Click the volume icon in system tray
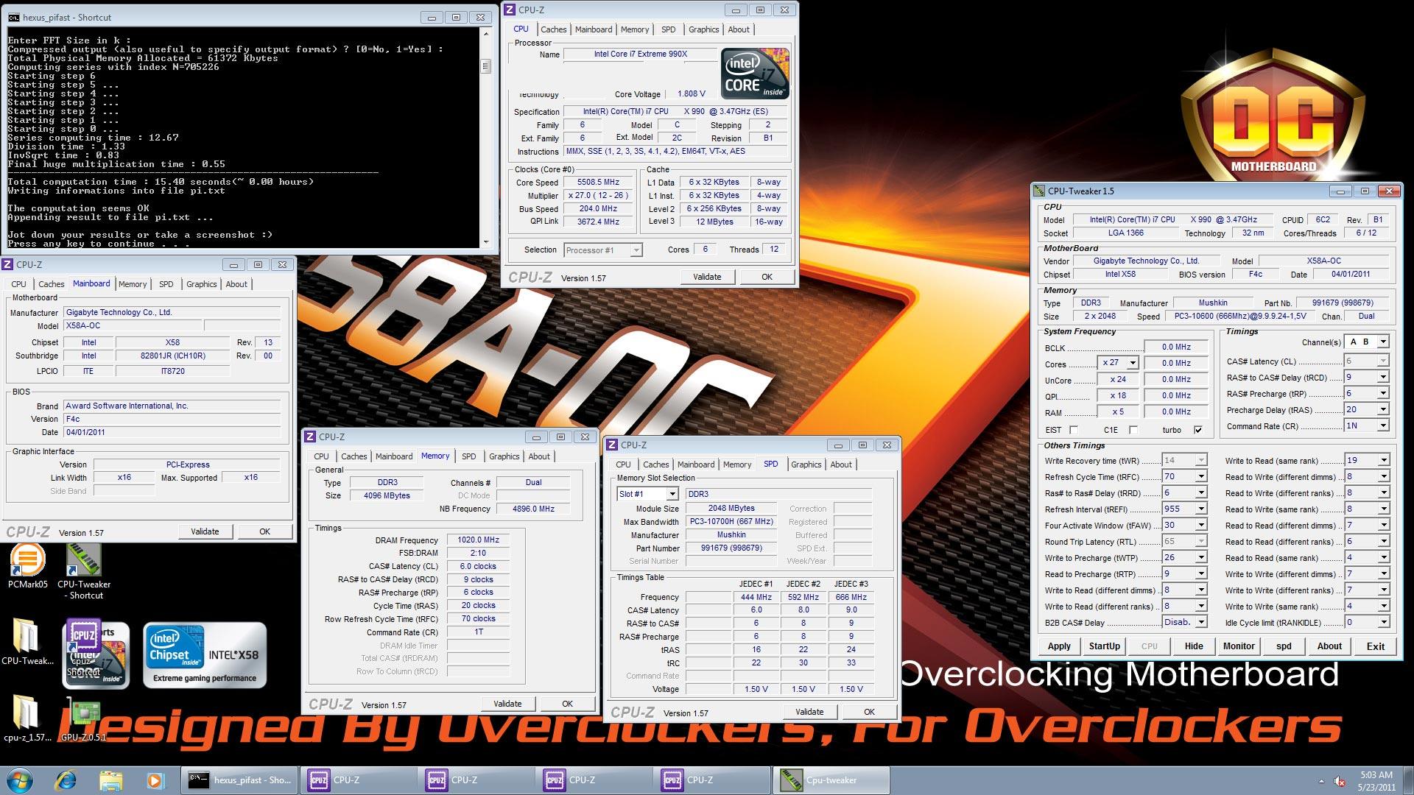Screen dimensions: 1414x795 pyautogui.click(x=1340, y=781)
